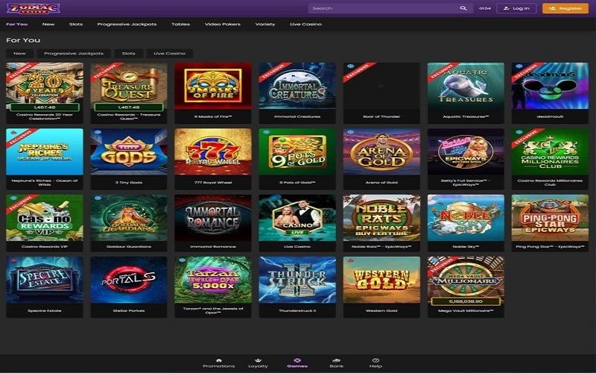
Task: Open Tarzan and the Jewels of Opar
Action: point(213,287)
